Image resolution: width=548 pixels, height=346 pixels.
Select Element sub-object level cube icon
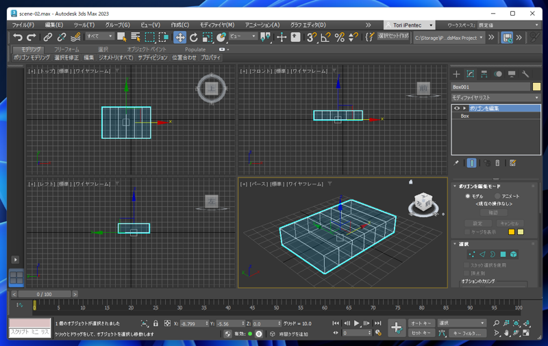coord(513,254)
